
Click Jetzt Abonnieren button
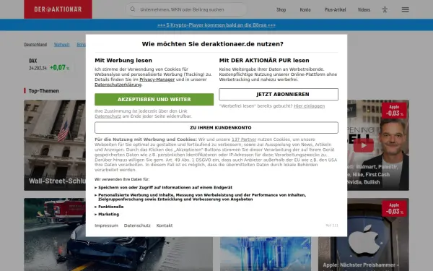point(279,94)
